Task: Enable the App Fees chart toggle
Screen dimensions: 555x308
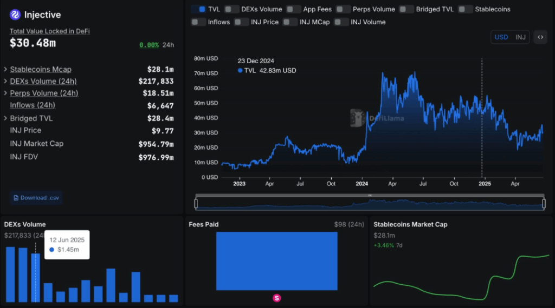Action: [293, 9]
